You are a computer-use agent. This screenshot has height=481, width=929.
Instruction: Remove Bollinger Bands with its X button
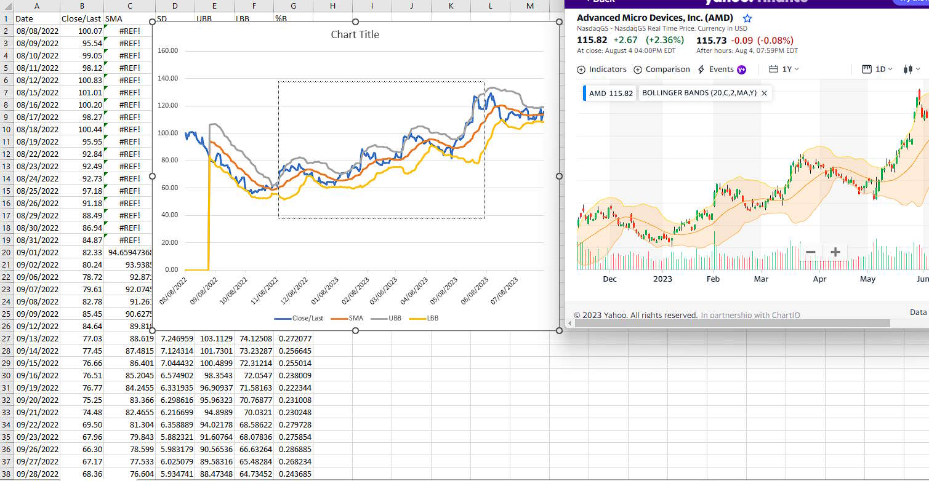click(x=764, y=93)
